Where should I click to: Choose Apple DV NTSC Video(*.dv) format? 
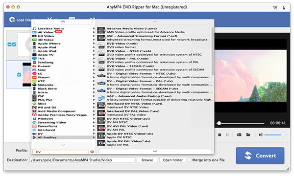[x=155, y=135]
